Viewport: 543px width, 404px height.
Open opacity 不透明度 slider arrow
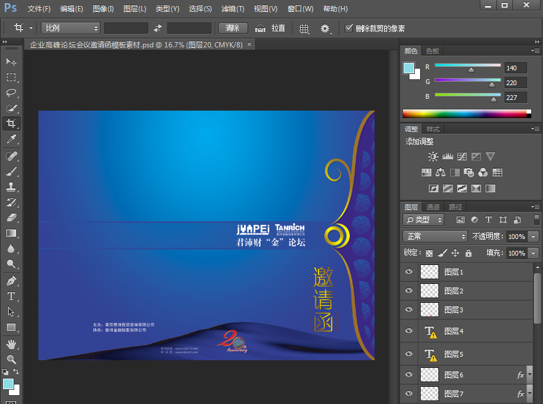tap(534, 237)
